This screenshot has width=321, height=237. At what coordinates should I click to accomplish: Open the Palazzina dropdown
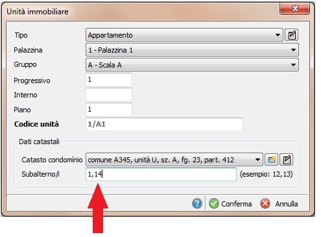[192, 50]
